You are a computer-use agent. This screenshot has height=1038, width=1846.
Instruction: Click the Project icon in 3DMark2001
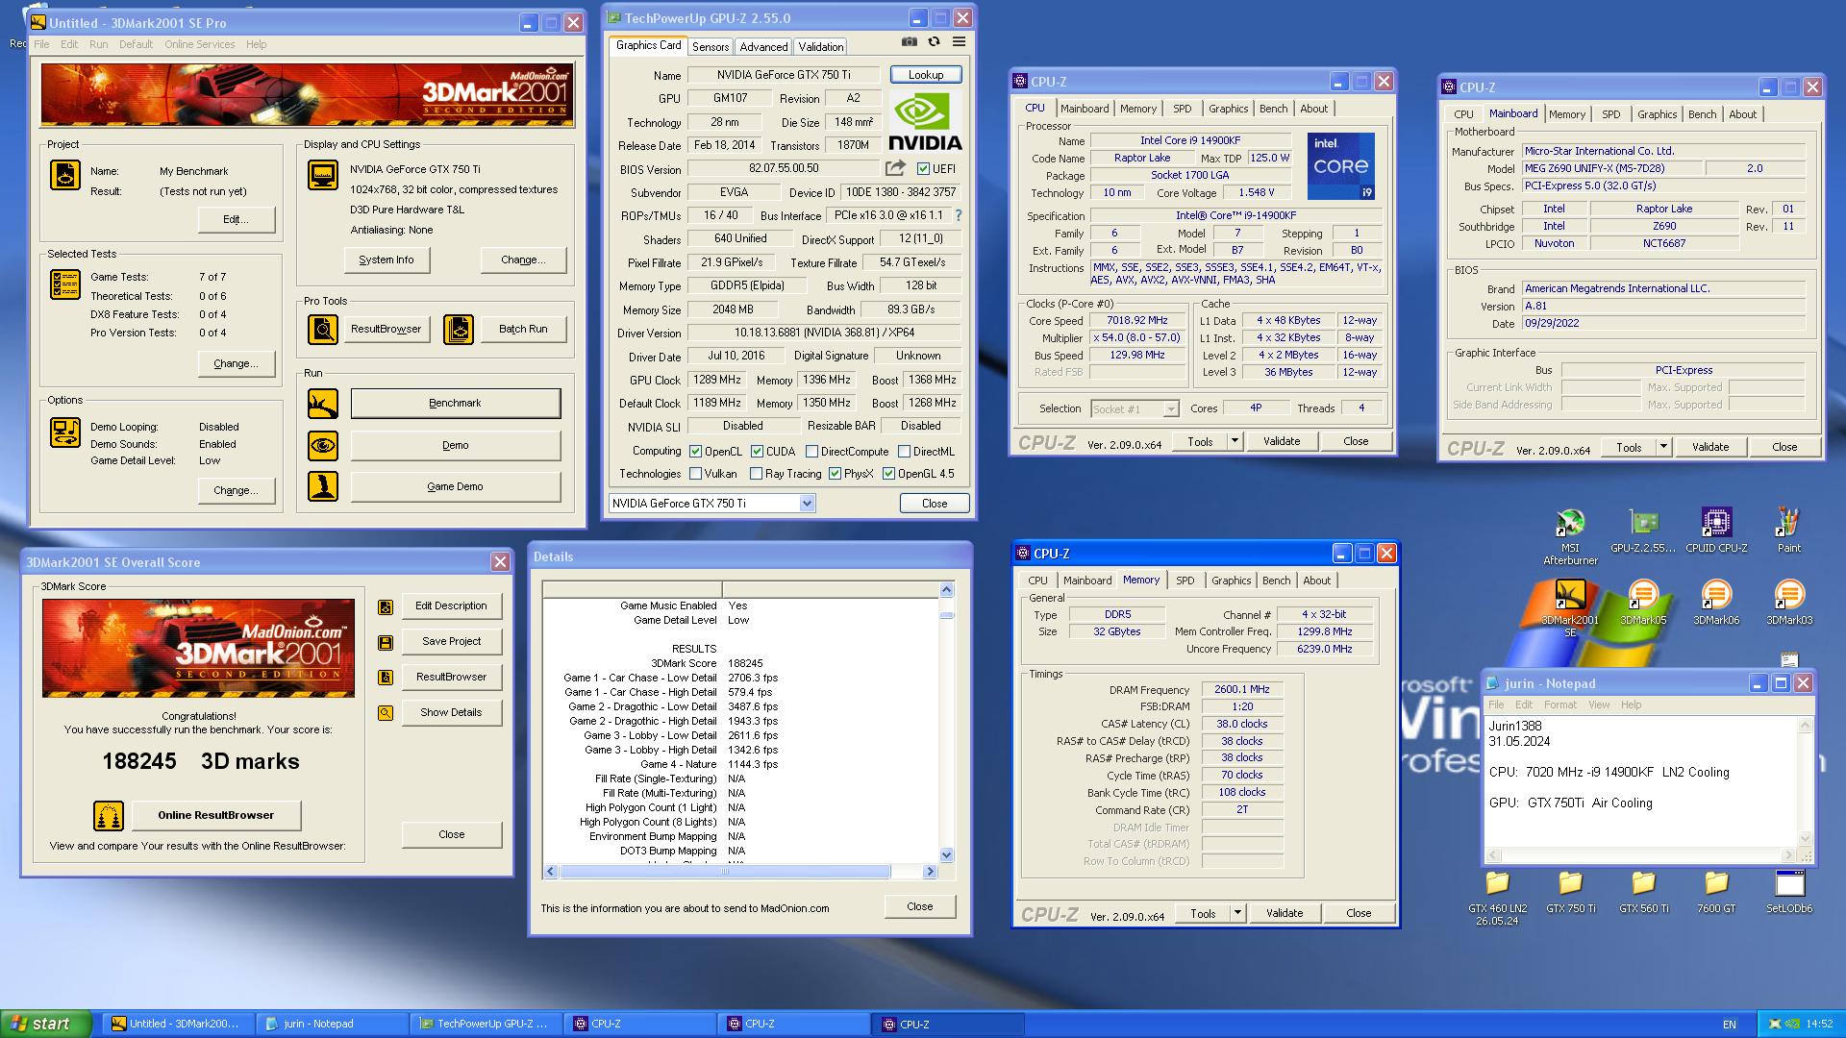tap(65, 175)
